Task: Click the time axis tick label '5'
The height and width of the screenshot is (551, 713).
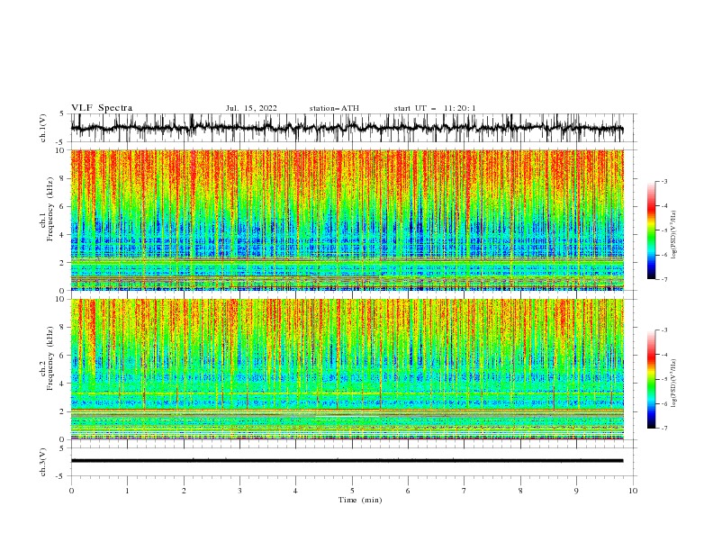Action: click(352, 491)
